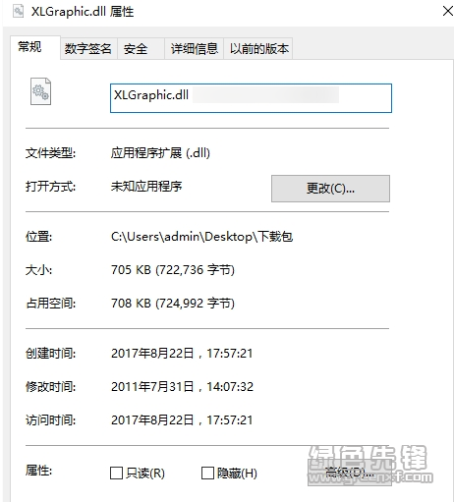
Task: Click the 应用程序扩展 (.dll) file type text
Action: pos(160,153)
